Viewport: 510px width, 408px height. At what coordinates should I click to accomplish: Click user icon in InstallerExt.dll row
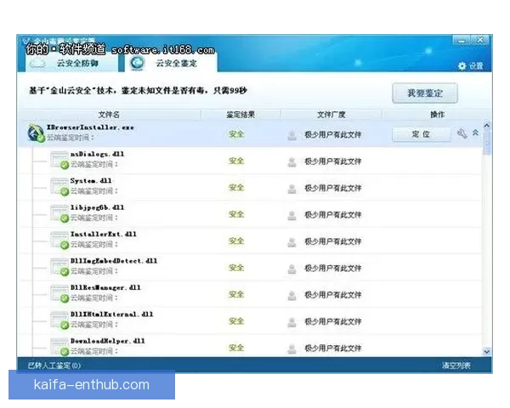coord(292,241)
